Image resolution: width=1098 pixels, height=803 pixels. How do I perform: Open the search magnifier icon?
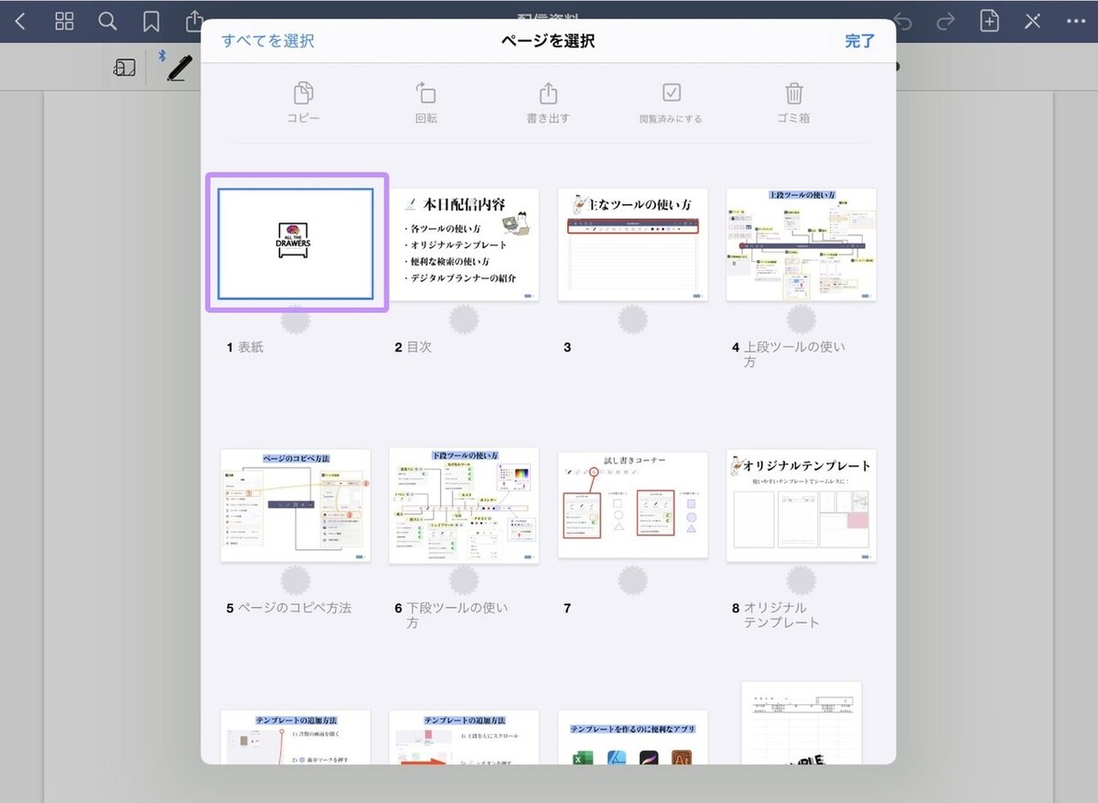[x=107, y=20]
